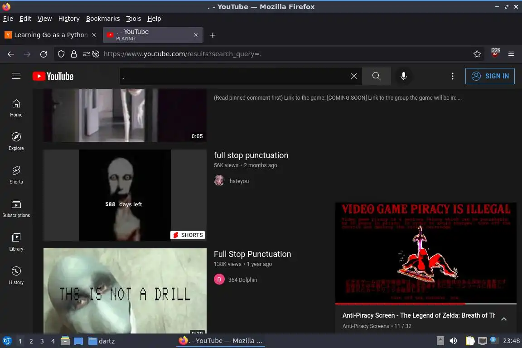Close the Learning Go as a Python tab
522x348 pixels.
click(x=94, y=35)
